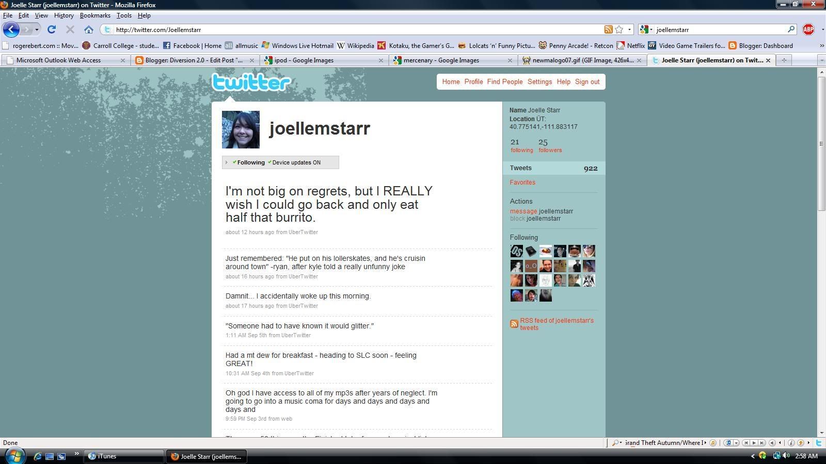826x464 pixels.
Task: Open FoxyTunes player selection dropdown
Action: (736, 443)
